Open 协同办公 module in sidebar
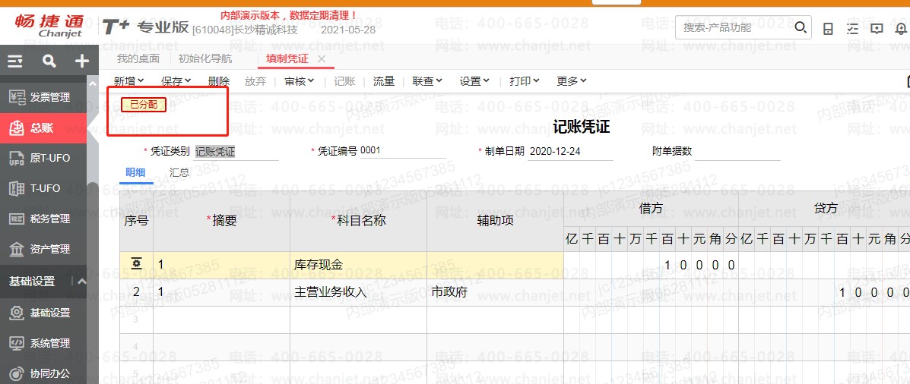This screenshot has height=384, width=910. pos(43,373)
